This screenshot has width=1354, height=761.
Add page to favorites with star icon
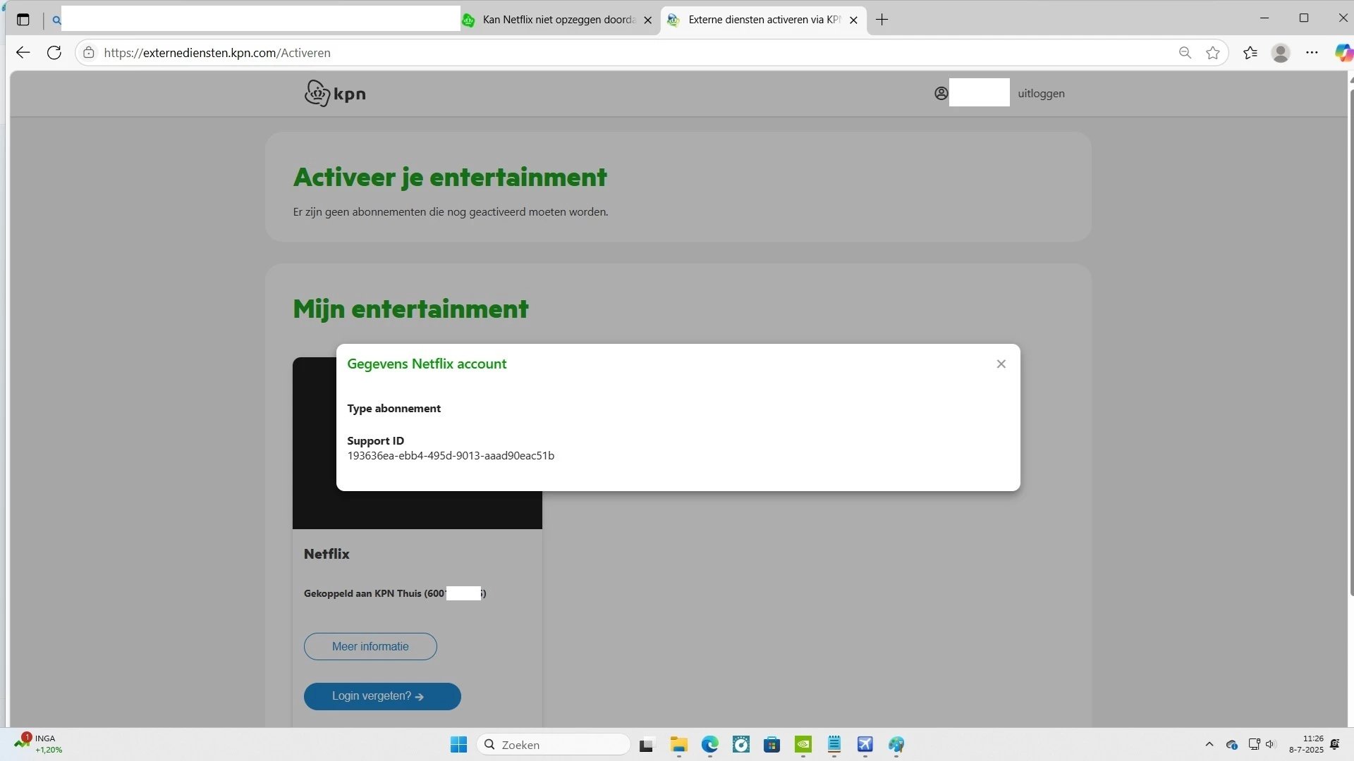(1212, 53)
